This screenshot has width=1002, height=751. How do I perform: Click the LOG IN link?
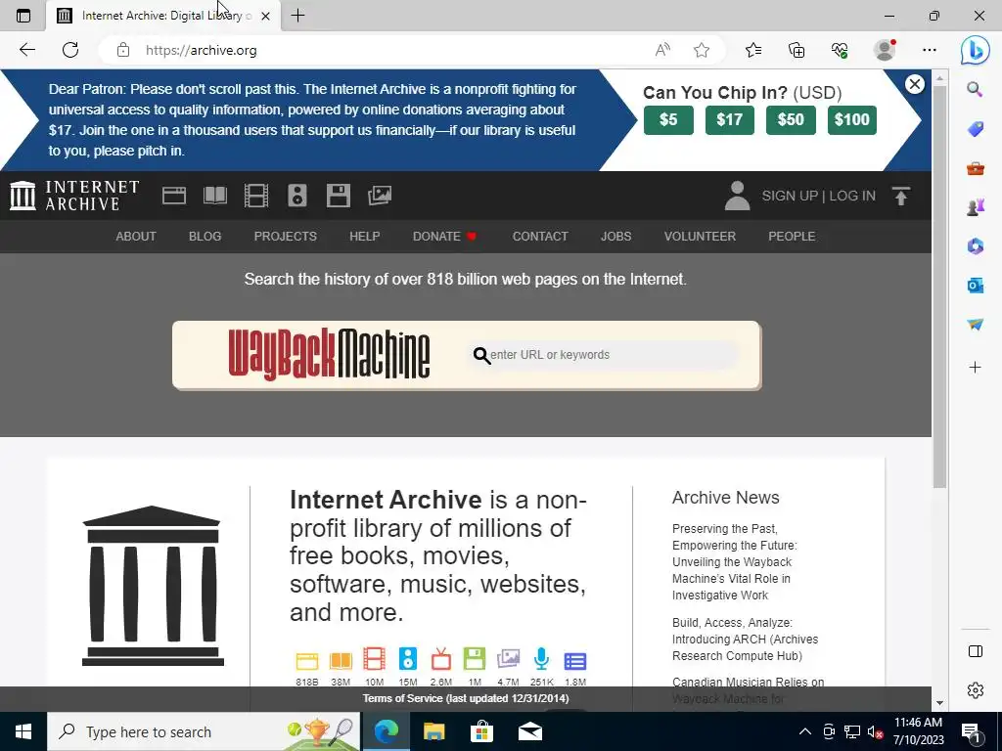coord(852,196)
